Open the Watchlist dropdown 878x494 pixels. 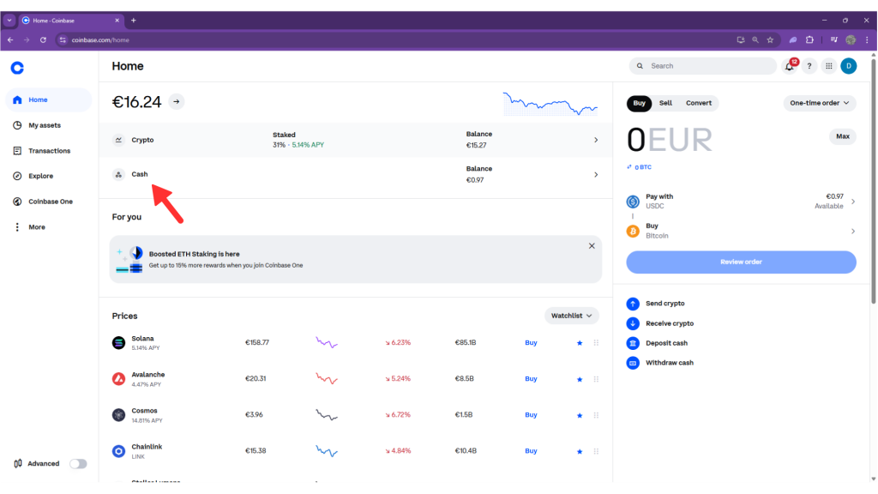[572, 316]
